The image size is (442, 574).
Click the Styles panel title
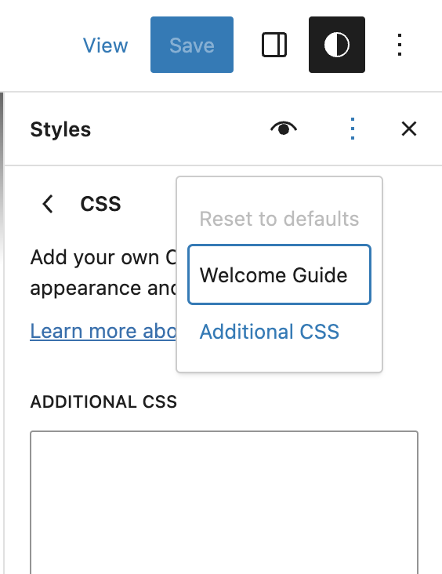tap(60, 129)
